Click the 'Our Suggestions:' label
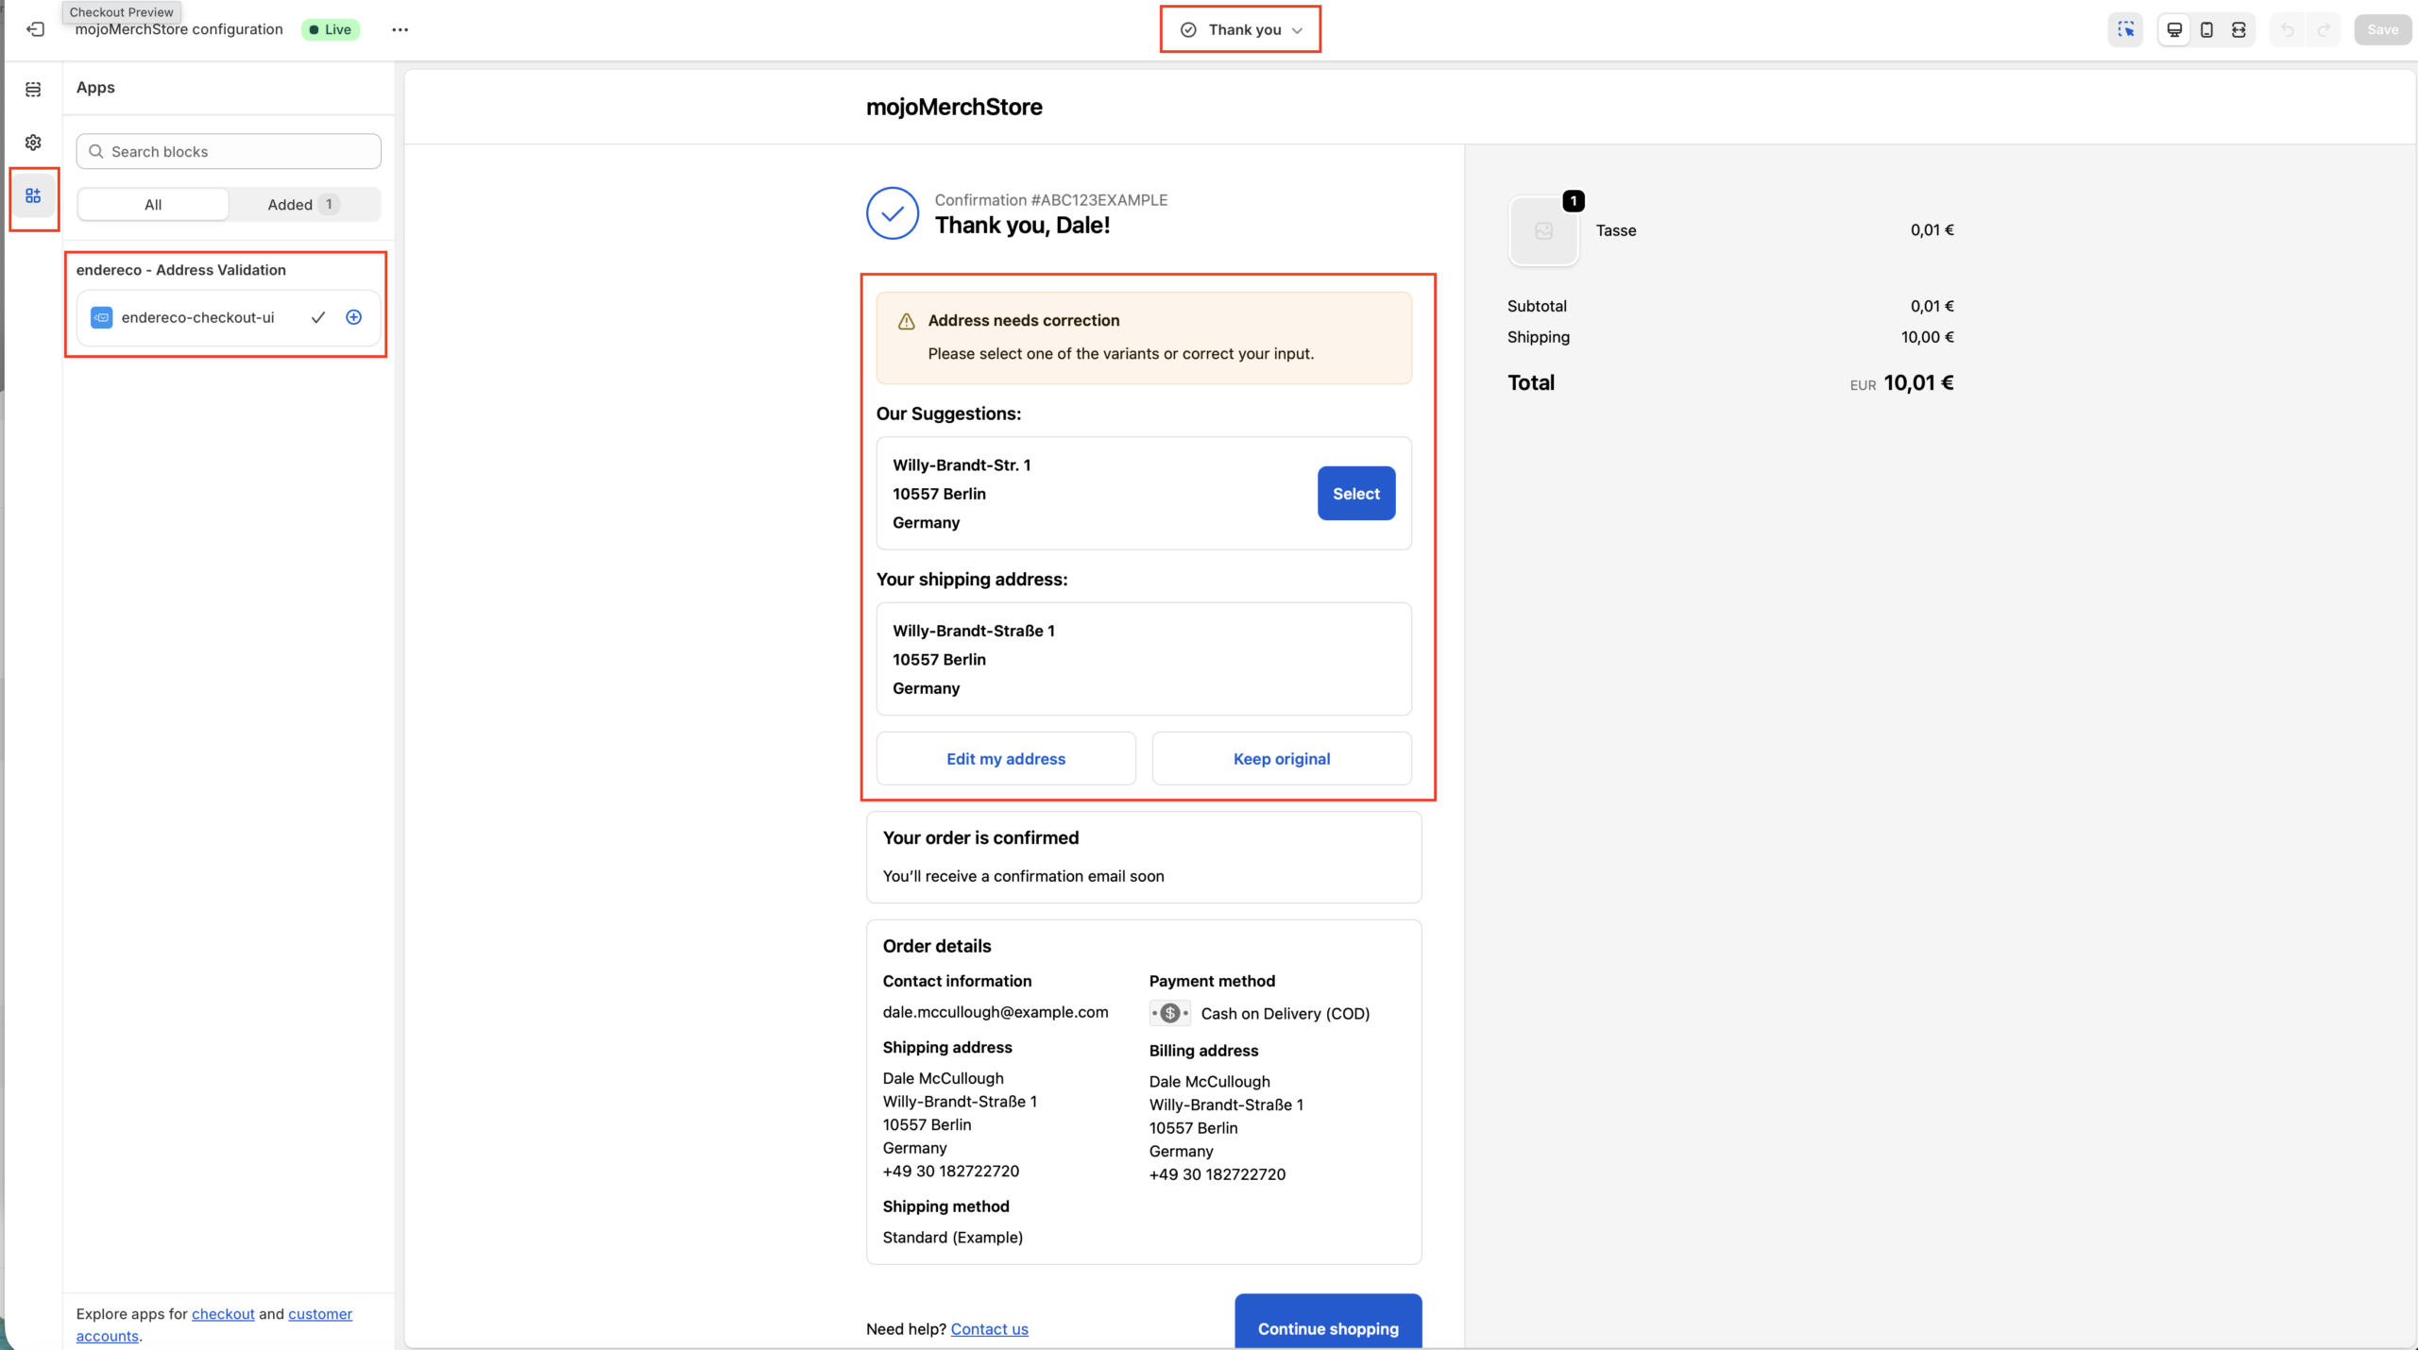Viewport: 2418px width, 1350px height. coord(947,413)
